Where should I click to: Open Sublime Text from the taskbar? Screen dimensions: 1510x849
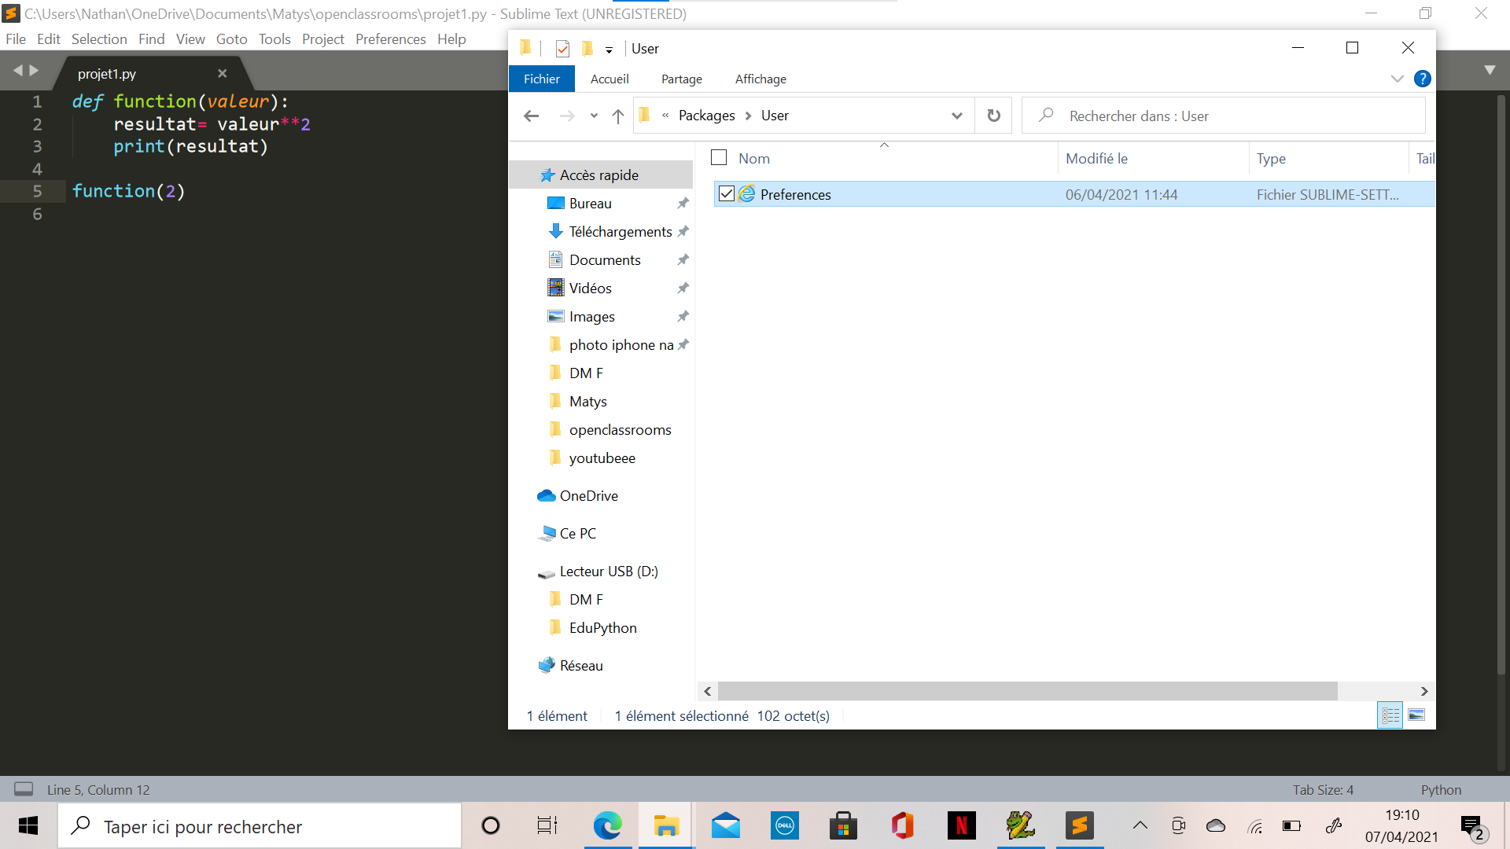point(1079,825)
